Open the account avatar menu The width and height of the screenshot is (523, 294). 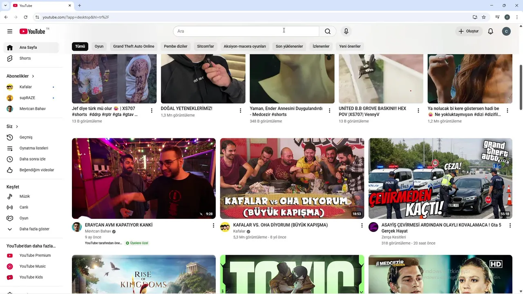click(x=506, y=31)
